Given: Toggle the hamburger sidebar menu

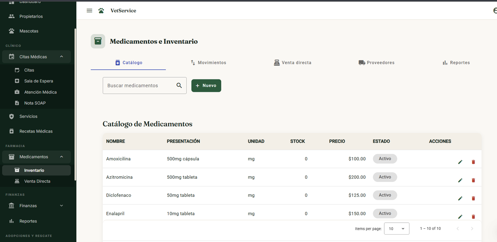Looking at the screenshot, I should pos(89,11).
